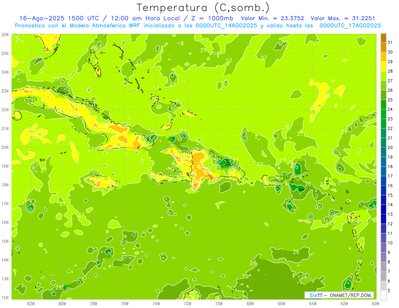Click the '64W' longitude axis label
Viewport: 399px width, 308px height.
(x=313, y=303)
